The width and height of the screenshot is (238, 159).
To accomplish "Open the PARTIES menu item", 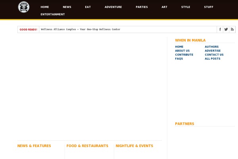I will [x=142, y=7].
